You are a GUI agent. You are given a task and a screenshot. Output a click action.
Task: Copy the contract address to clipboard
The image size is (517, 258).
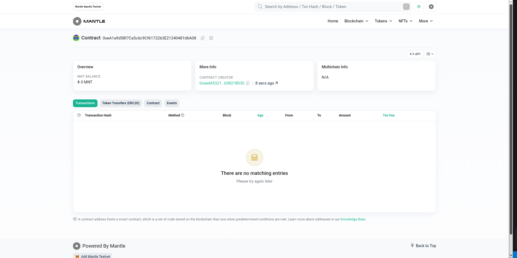[203, 38]
